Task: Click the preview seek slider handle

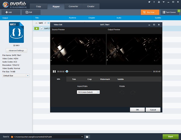Action: (67, 71)
